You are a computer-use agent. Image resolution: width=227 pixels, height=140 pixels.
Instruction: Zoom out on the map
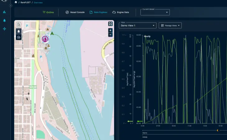(x=110, y=35)
